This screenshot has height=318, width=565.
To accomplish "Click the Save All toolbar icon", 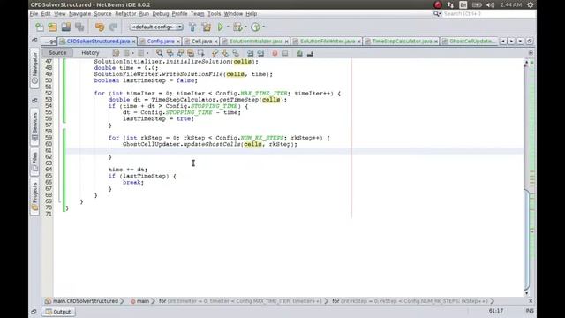I will coord(79,27).
